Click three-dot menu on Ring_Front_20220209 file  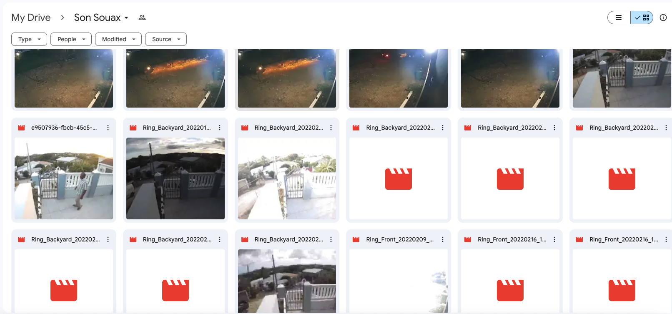coord(443,239)
